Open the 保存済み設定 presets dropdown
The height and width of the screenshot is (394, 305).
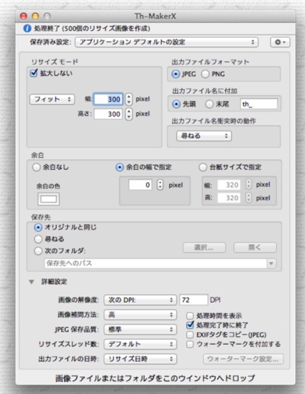point(166,42)
